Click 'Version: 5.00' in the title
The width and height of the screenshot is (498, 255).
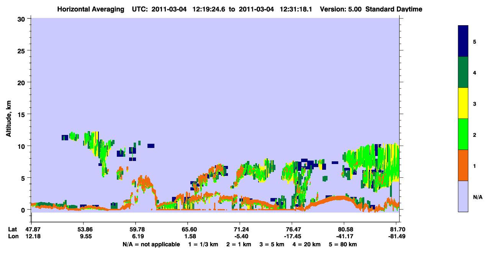pyautogui.click(x=341, y=9)
